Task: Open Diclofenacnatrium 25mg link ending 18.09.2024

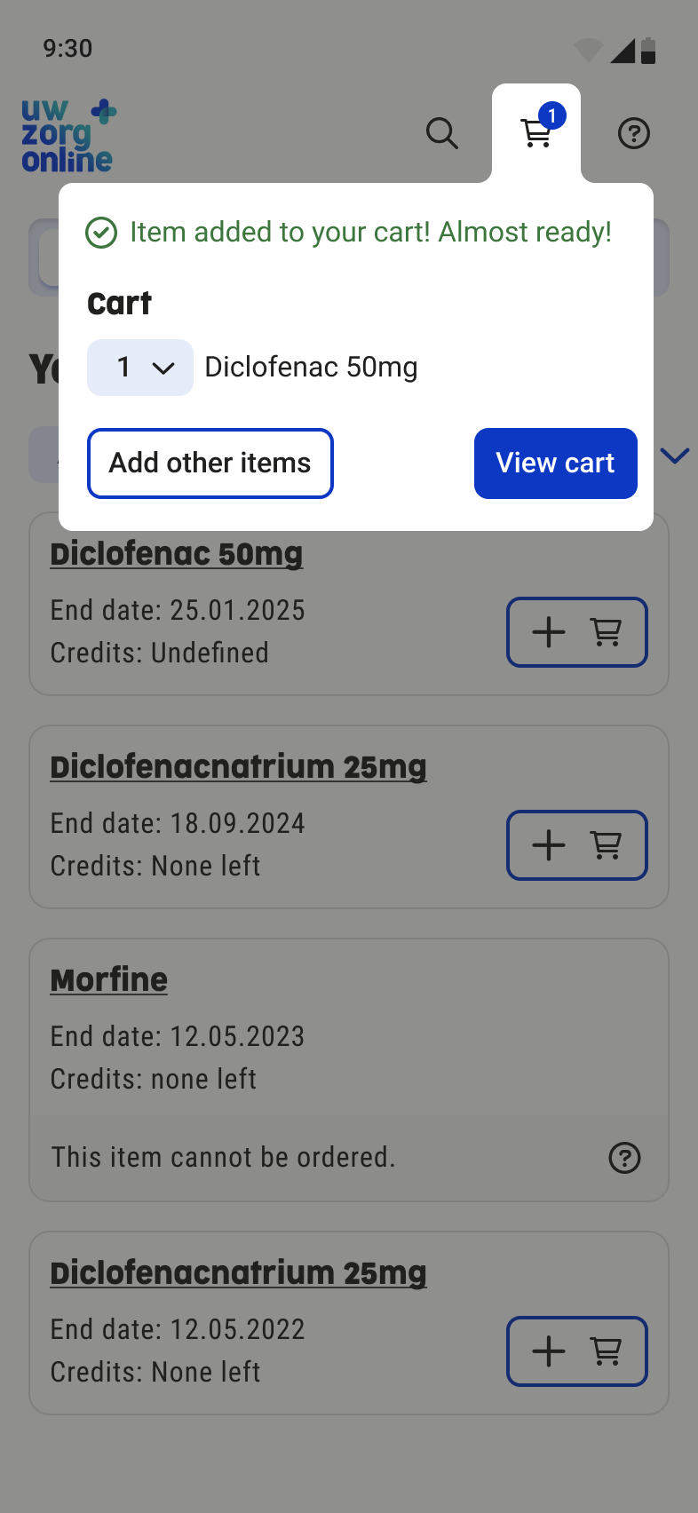Action: click(238, 767)
